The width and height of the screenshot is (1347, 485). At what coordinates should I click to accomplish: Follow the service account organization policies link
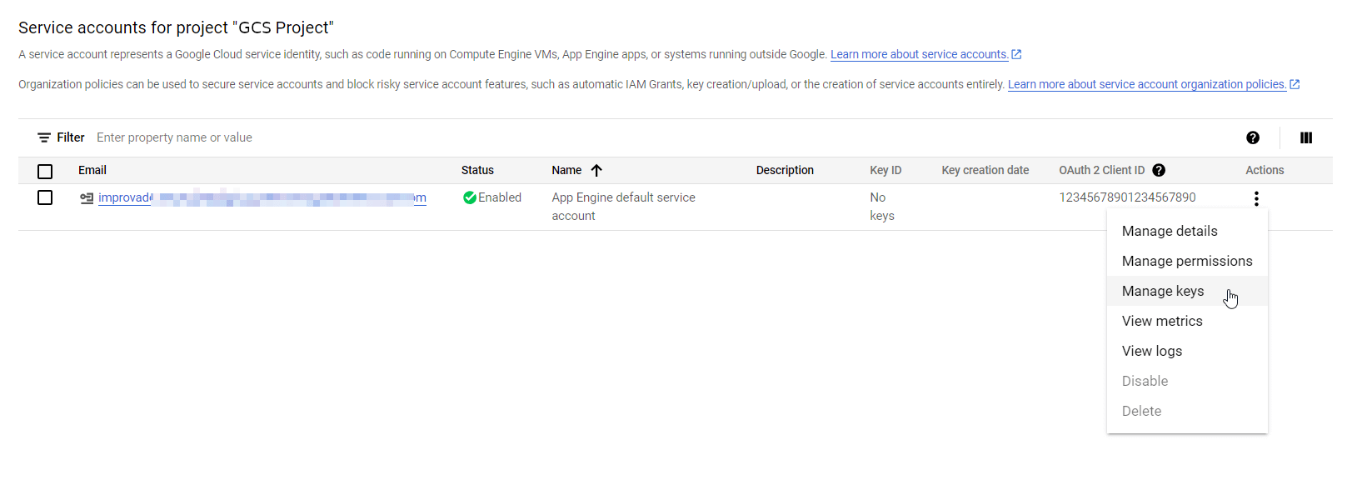(x=1146, y=84)
